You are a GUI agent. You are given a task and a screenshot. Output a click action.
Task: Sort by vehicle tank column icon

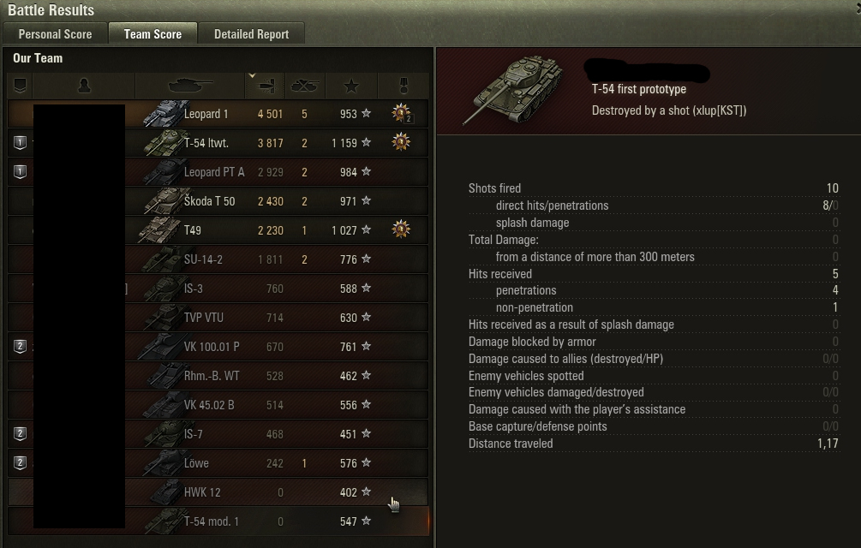pyautogui.click(x=190, y=86)
